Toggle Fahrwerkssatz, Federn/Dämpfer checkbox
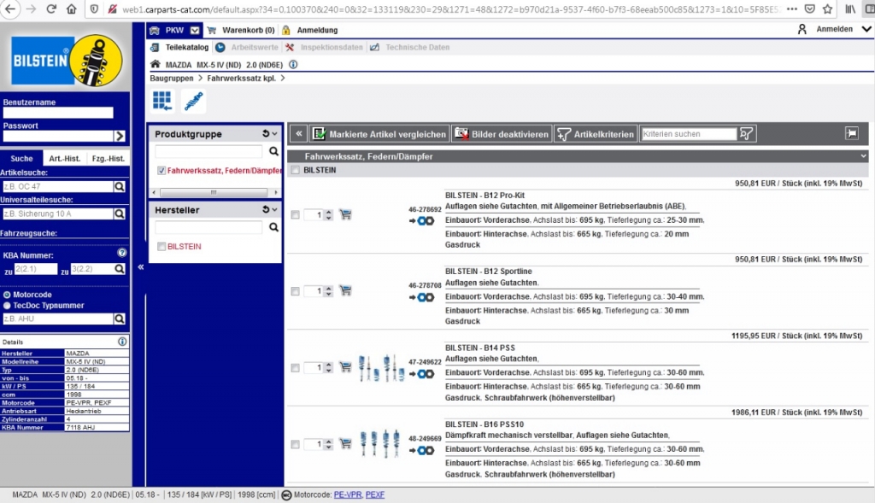Screen dimensions: 875x503 pos(161,171)
